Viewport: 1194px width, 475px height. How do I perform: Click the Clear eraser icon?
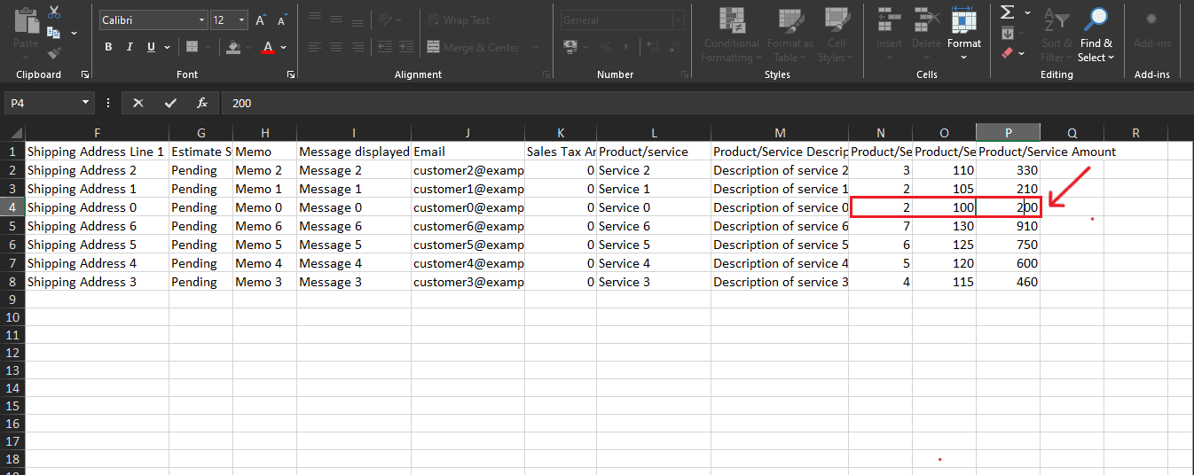click(1007, 53)
